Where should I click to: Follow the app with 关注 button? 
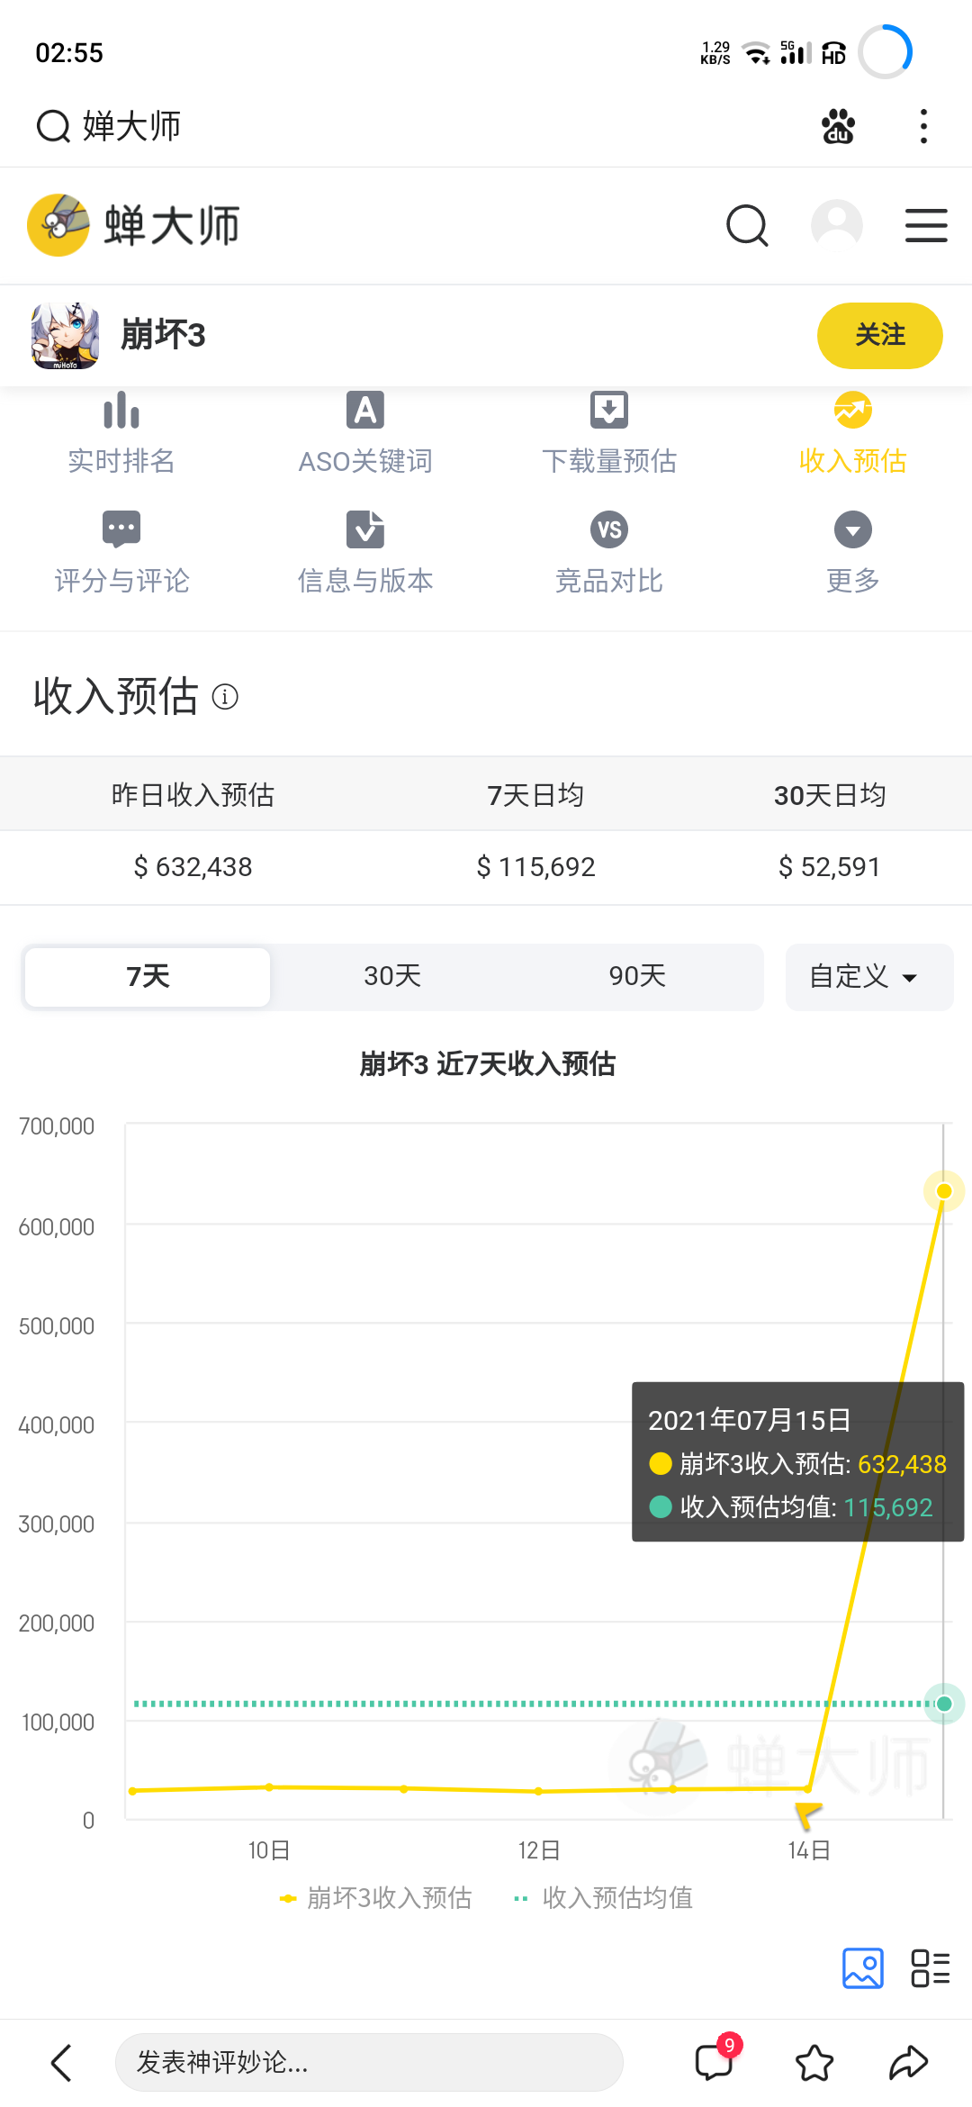[880, 336]
